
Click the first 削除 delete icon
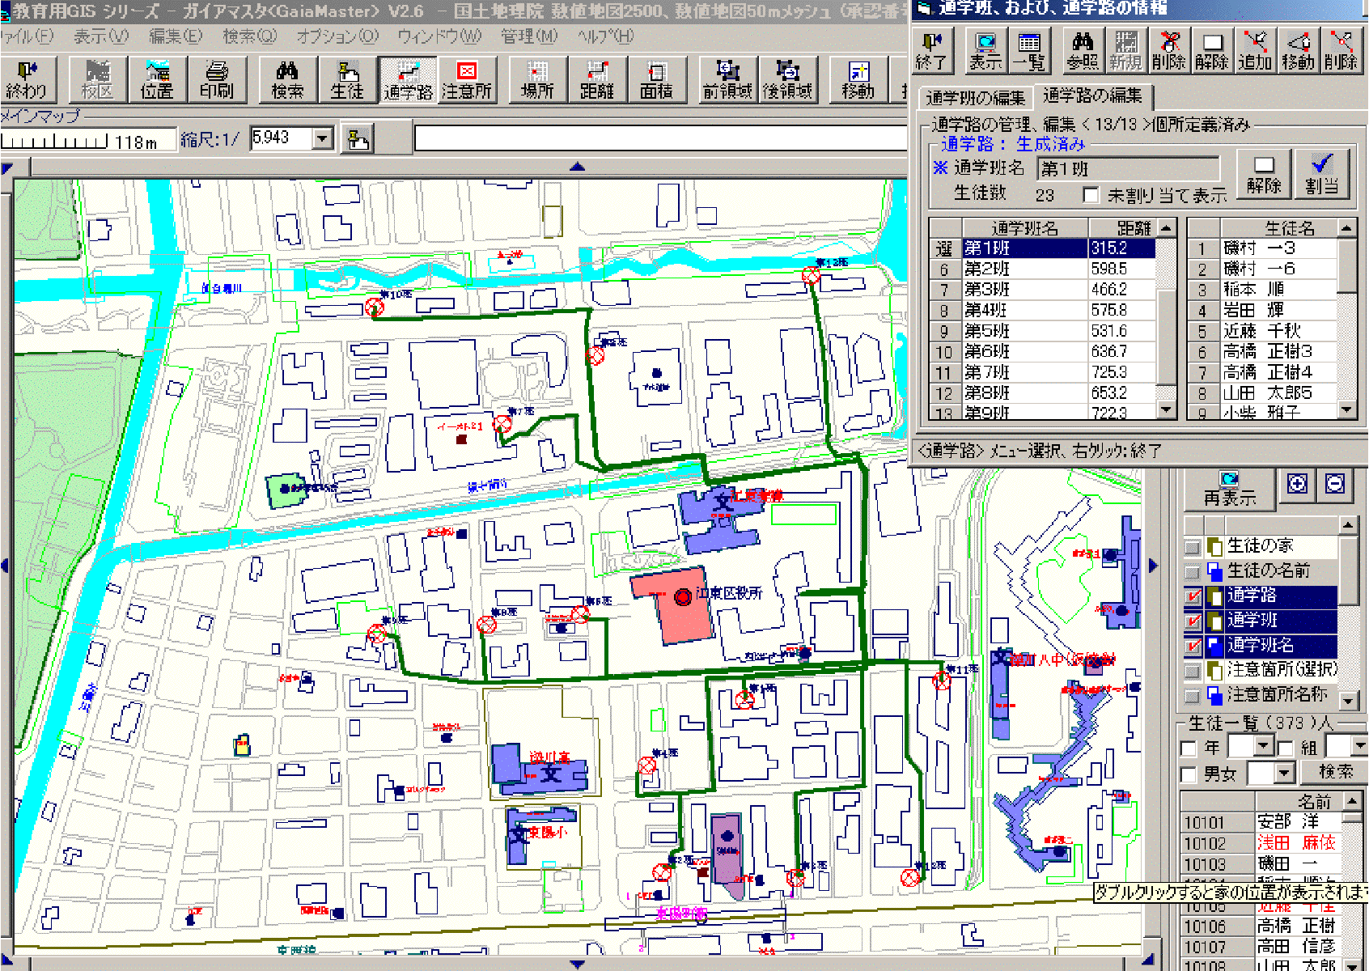pyautogui.click(x=1169, y=51)
